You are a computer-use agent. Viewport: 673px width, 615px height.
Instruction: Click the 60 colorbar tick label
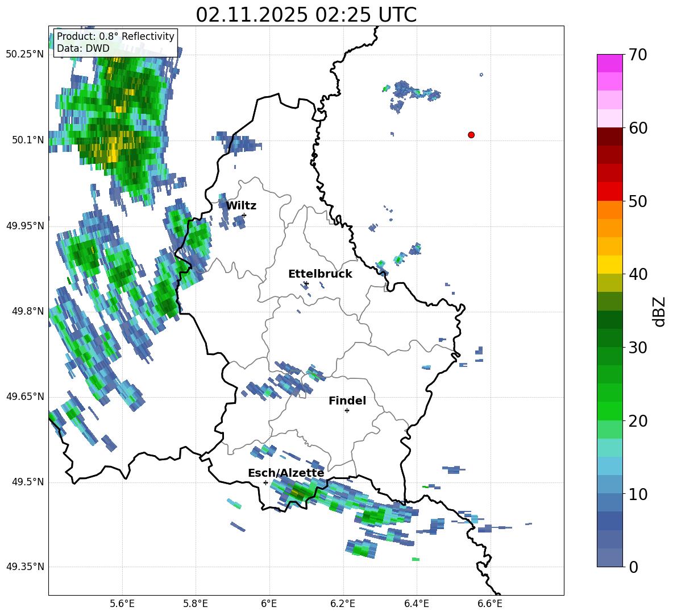click(x=638, y=128)
